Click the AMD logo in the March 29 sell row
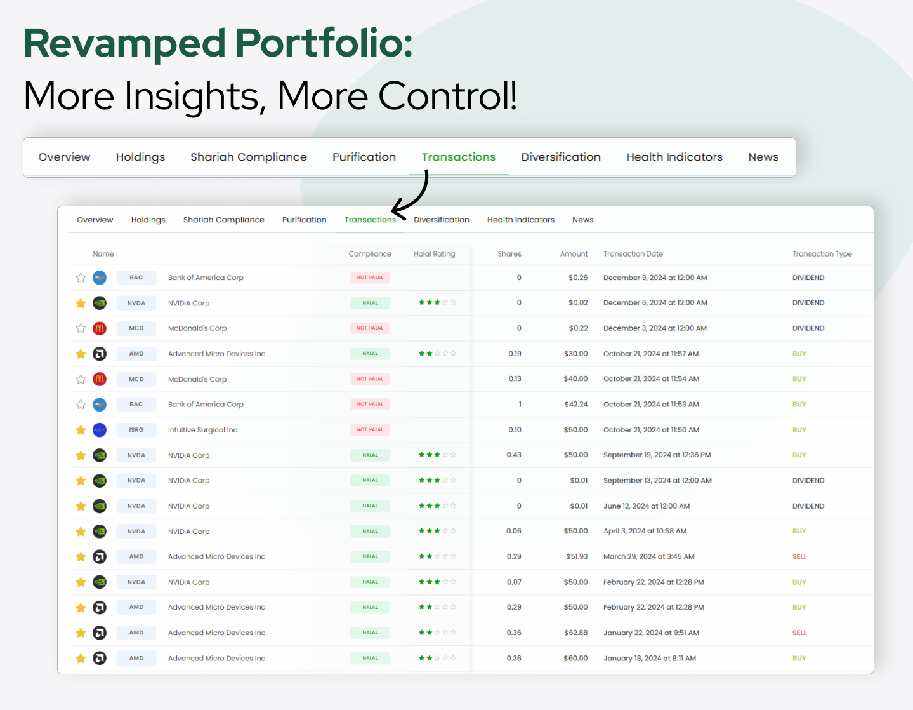 click(x=100, y=557)
